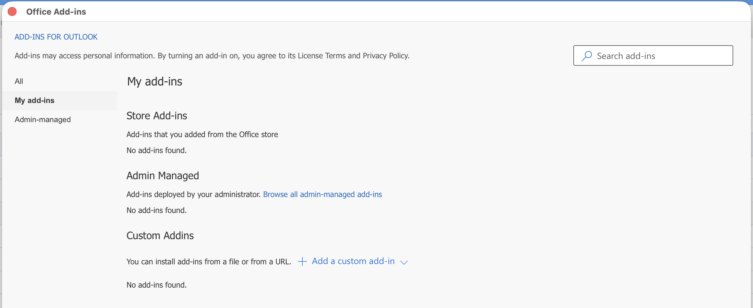Viewport: 753px width, 308px height.
Task: Click the Office Add-ins window title
Action: point(56,12)
